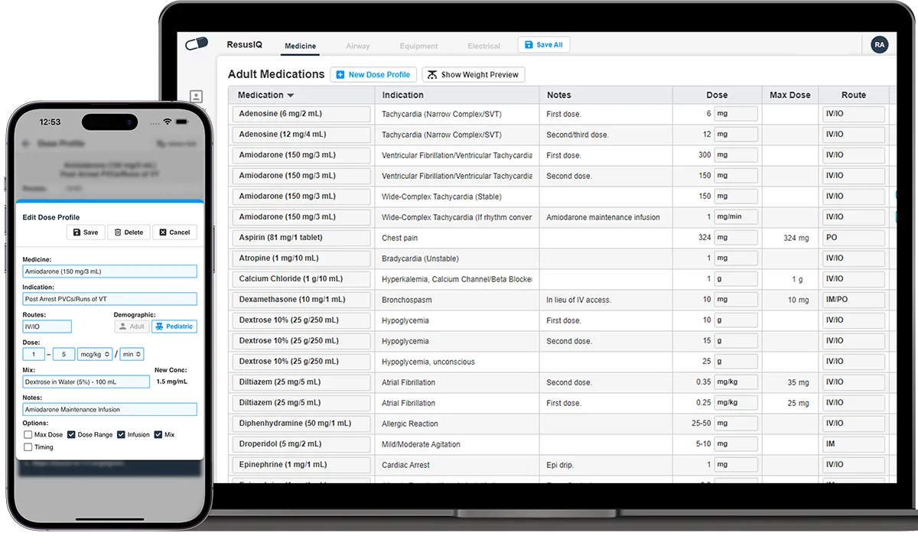Open the mcg/kg dose unit dropdown
Viewport: 918px width, 536px height.
coord(95,354)
